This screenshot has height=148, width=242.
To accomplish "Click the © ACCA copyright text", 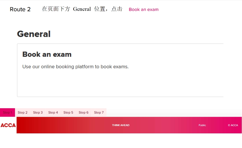I will click(233, 125).
